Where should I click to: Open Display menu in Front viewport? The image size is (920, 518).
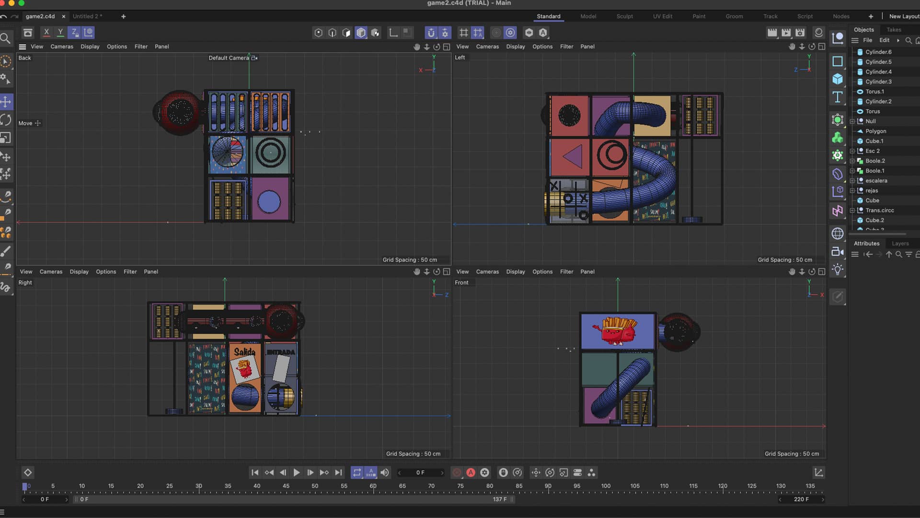point(516,271)
